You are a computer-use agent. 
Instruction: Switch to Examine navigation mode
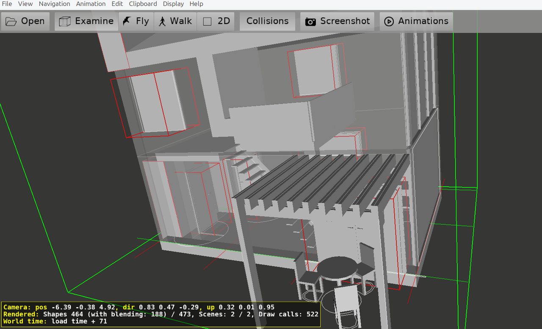point(65,21)
